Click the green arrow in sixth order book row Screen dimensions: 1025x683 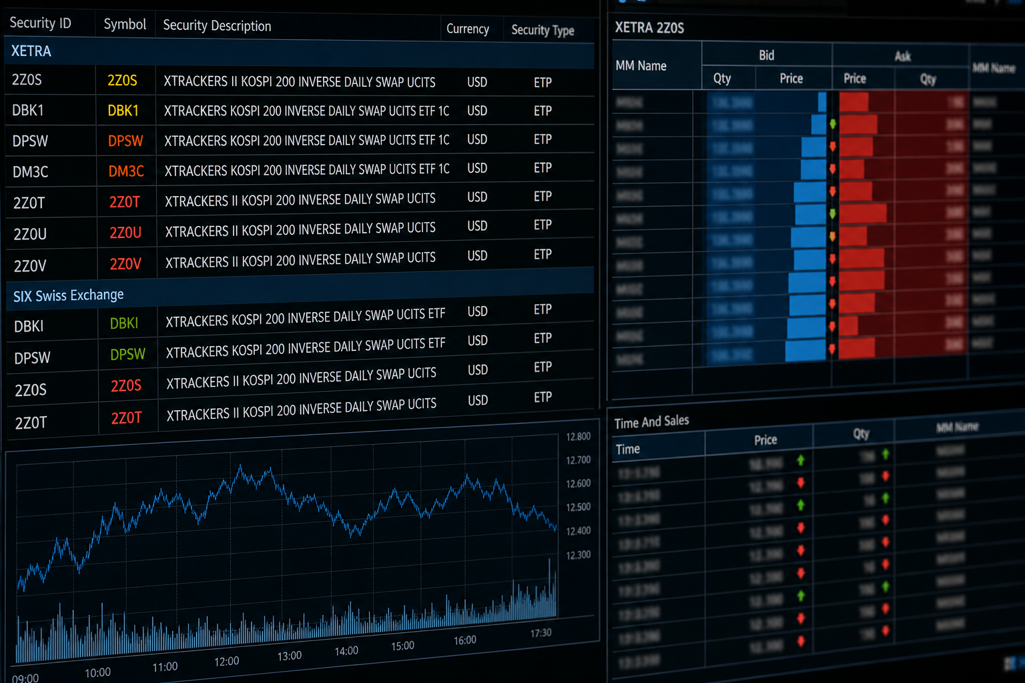(832, 214)
